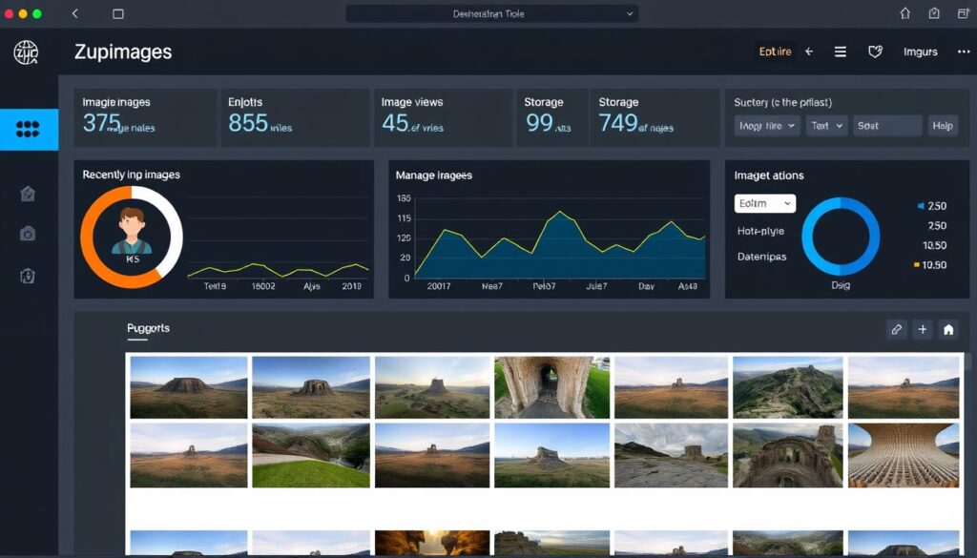Image resolution: width=977 pixels, height=558 pixels.
Task: Click the blue legend swatch beside 2.50
Action: click(x=921, y=205)
